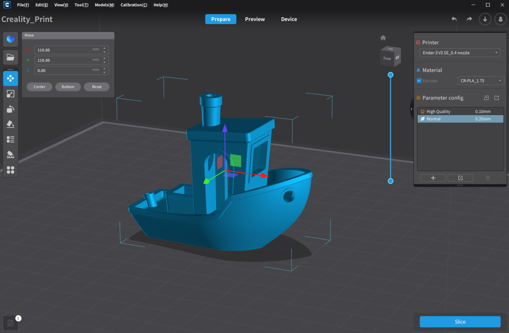The image size is (509, 333).
Task: Switch to the Preview tab
Action: 255,19
